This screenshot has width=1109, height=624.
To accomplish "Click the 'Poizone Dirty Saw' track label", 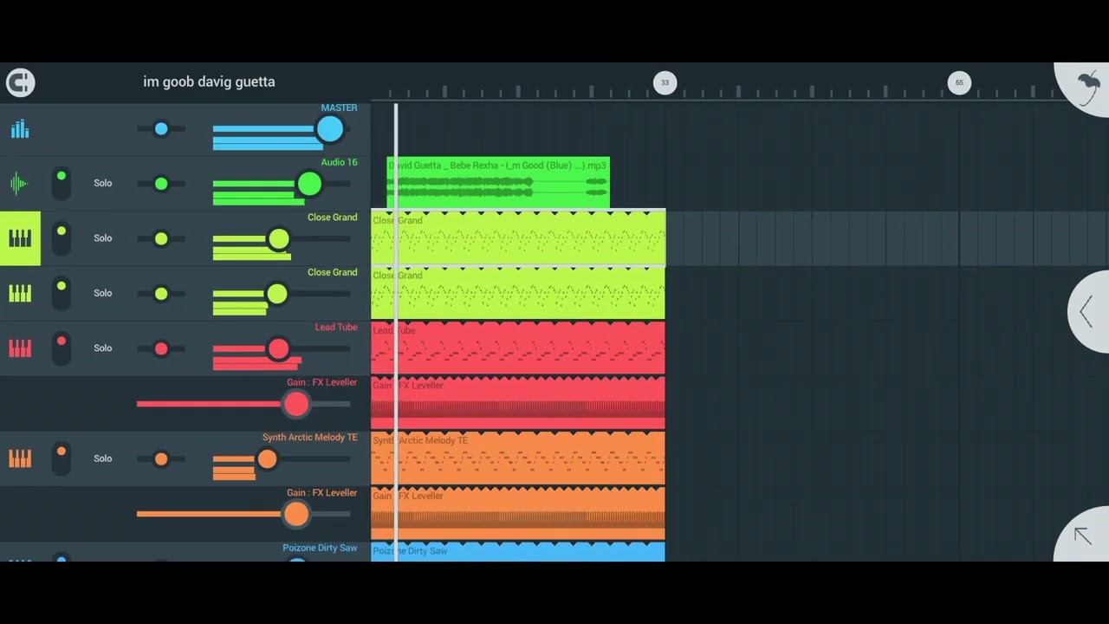I will click(320, 548).
